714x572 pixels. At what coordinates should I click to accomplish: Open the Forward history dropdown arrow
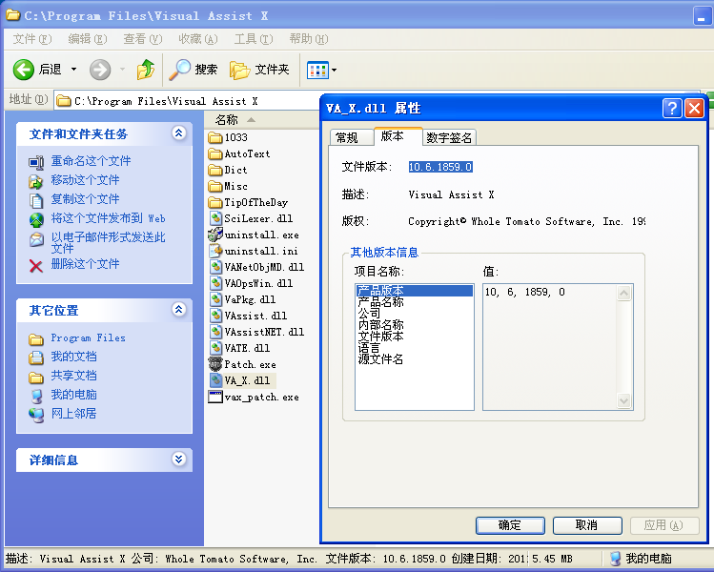coord(122,70)
